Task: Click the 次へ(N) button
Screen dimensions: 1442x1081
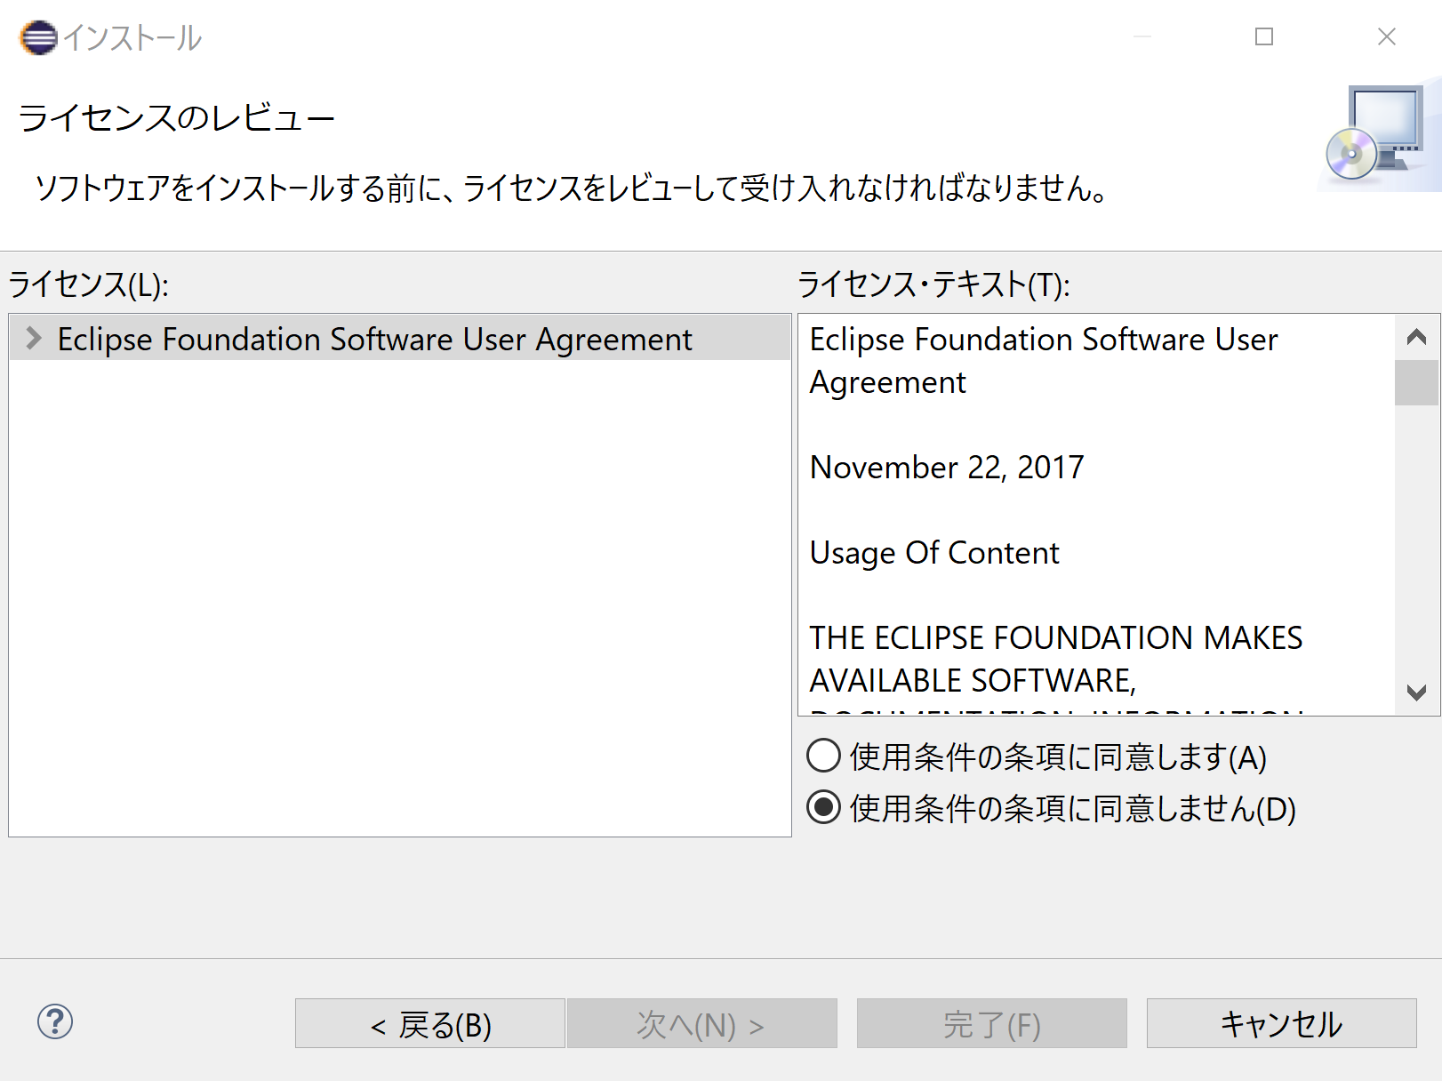Action: [x=702, y=1023]
